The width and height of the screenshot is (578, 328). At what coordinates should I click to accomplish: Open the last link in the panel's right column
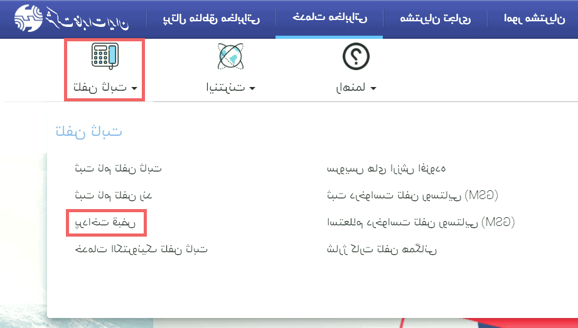[x=382, y=249]
